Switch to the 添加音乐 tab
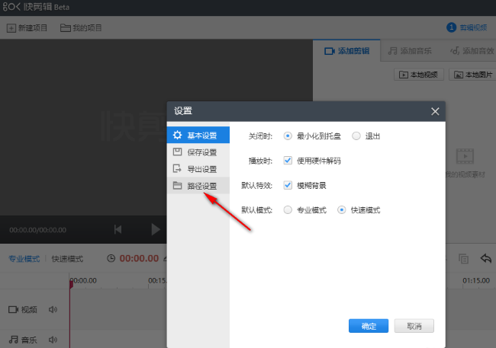The height and width of the screenshot is (348, 496). pos(410,51)
